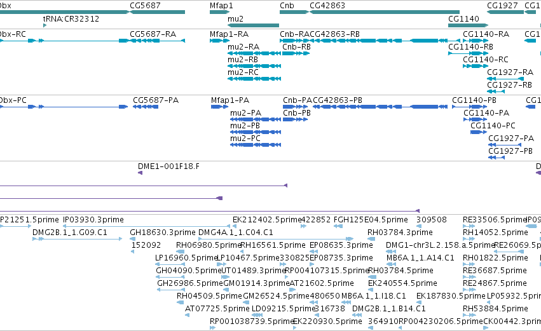Click the AT21602.5prime EST
Viewport: 541px width, 331px height.
[293, 290]
